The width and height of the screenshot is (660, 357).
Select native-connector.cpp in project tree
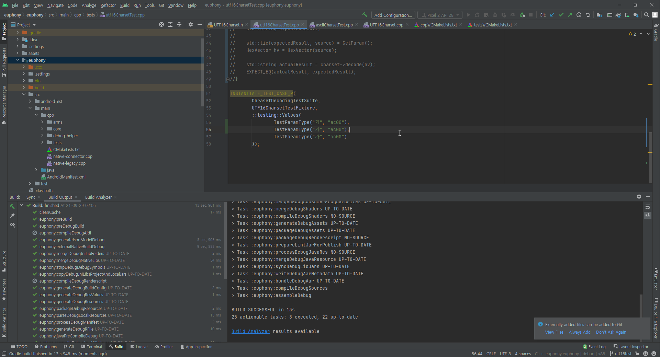coord(72,156)
